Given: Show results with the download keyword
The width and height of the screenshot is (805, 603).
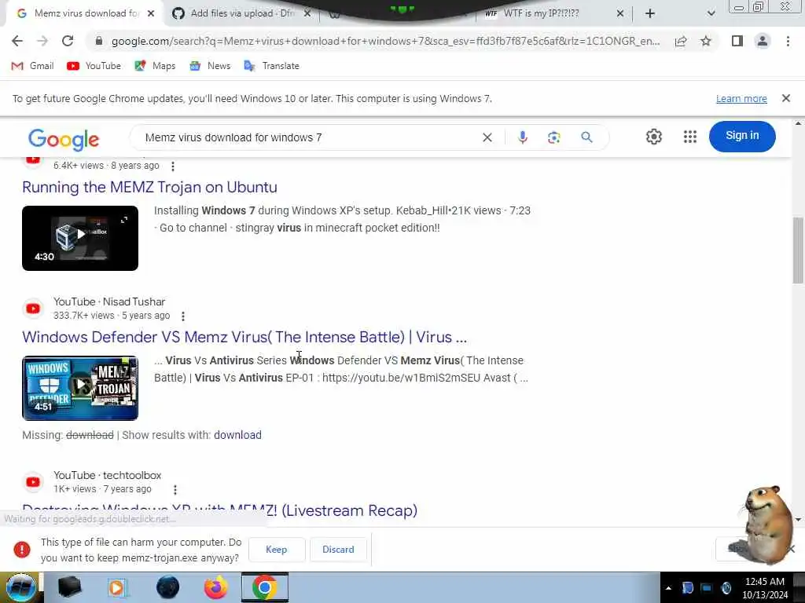Looking at the screenshot, I should [237, 435].
